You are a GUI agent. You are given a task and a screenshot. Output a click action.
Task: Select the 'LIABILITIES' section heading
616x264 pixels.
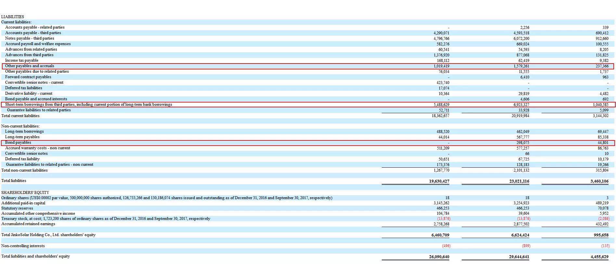tap(13, 17)
